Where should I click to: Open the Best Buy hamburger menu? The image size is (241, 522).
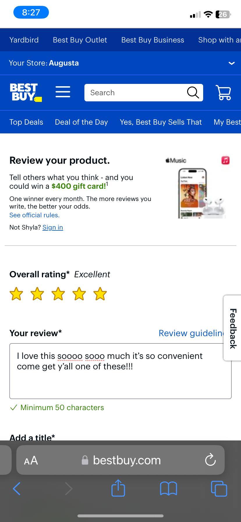point(63,92)
